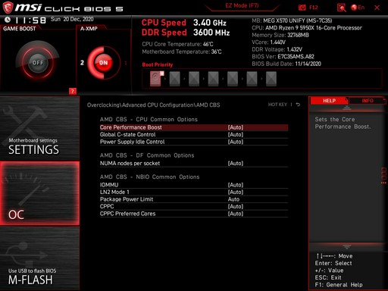Open NUMA nodes per socket option
This screenshot has height=291, width=388.
tap(194, 164)
